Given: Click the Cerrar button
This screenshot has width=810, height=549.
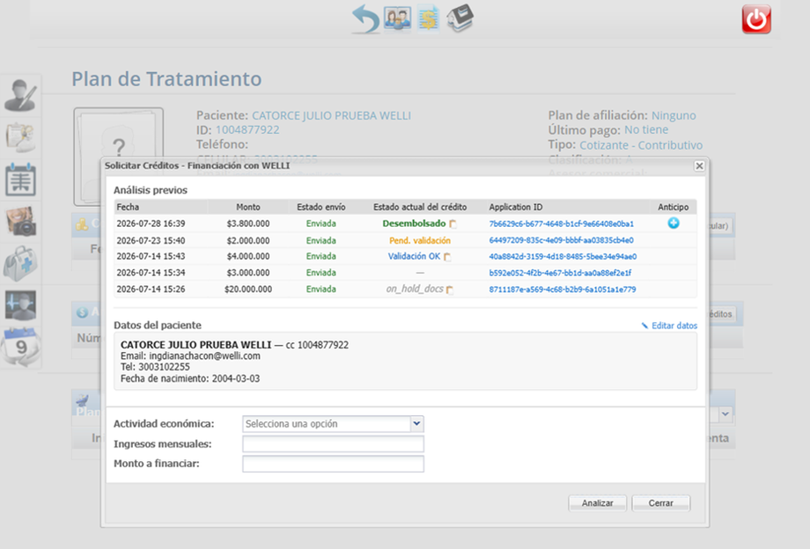Looking at the screenshot, I should click(x=660, y=503).
